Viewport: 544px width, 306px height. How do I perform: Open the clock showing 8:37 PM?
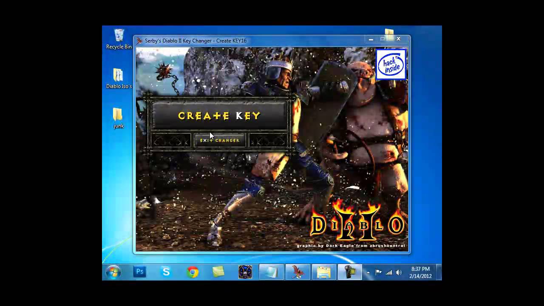coord(420,272)
